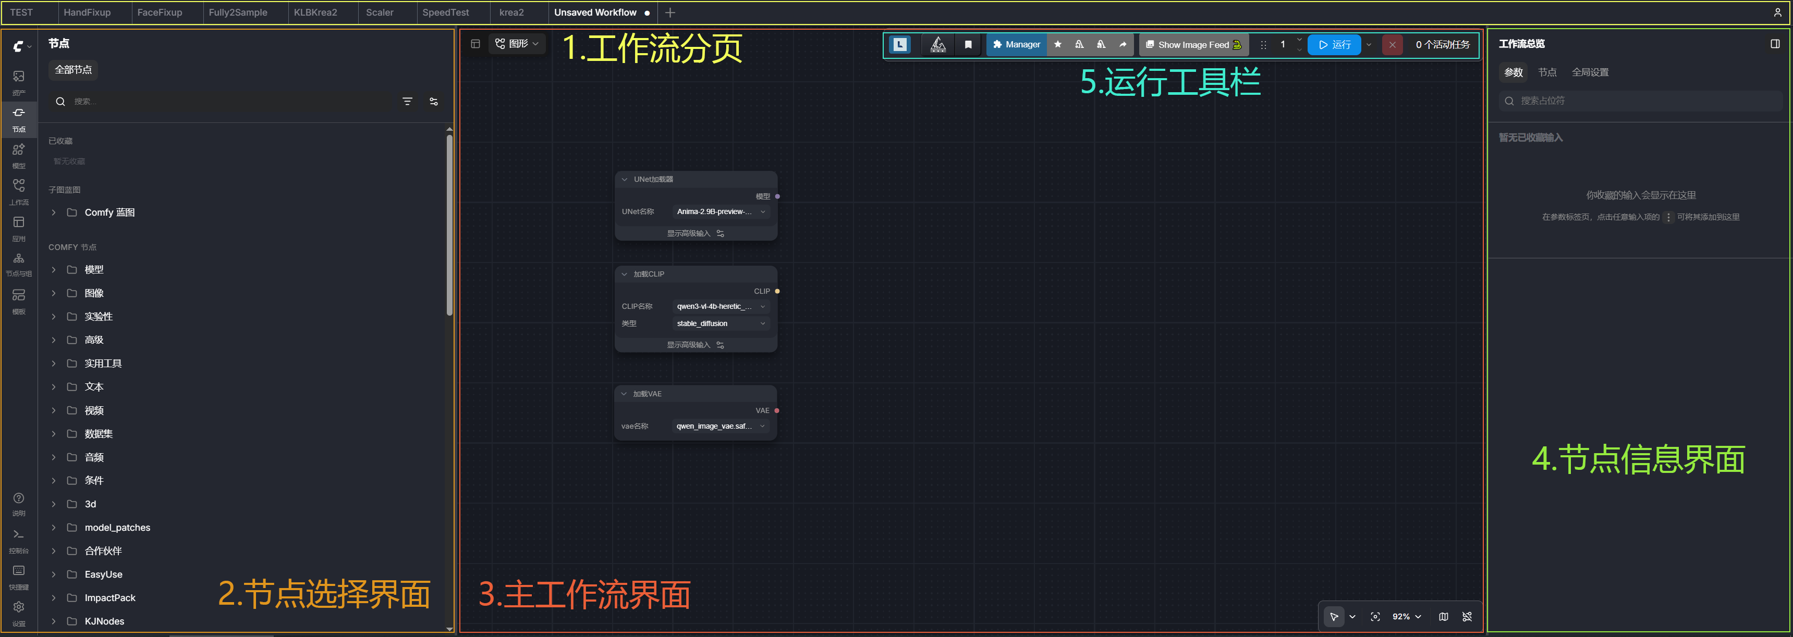
Task: Collapse the UNet加载器 node
Action: [x=625, y=179]
